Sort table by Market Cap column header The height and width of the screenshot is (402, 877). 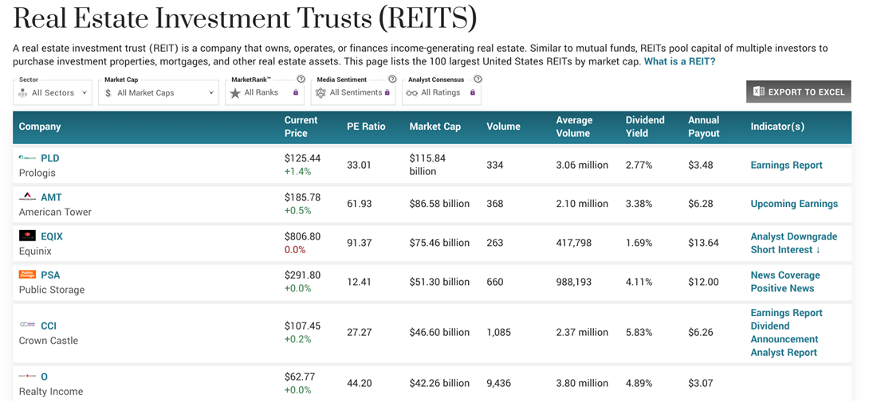pos(435,127)
